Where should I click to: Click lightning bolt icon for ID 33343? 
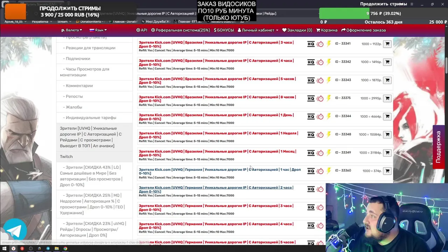click(x=329, y=80)
